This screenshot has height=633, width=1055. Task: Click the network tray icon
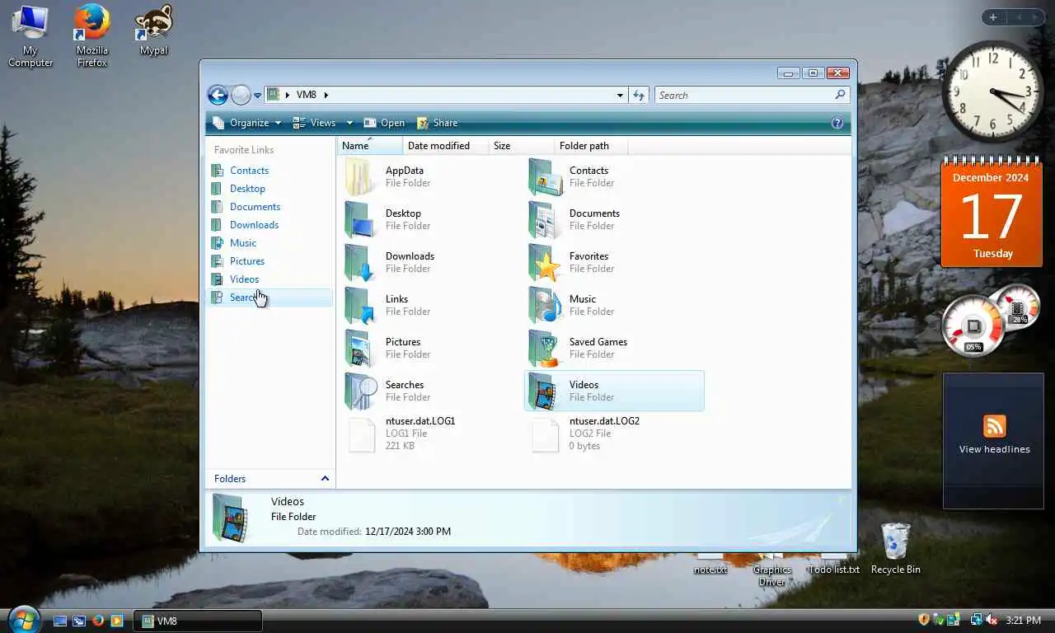(977, 620)
